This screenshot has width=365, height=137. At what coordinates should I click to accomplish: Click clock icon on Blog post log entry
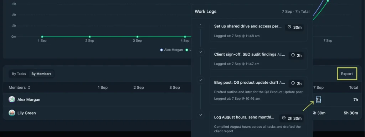[293, 83]
